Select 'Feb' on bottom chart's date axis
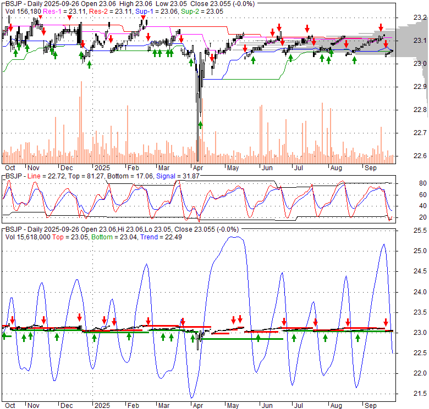Viewport: 429px width, 409px height. click(x=133, y=406)
